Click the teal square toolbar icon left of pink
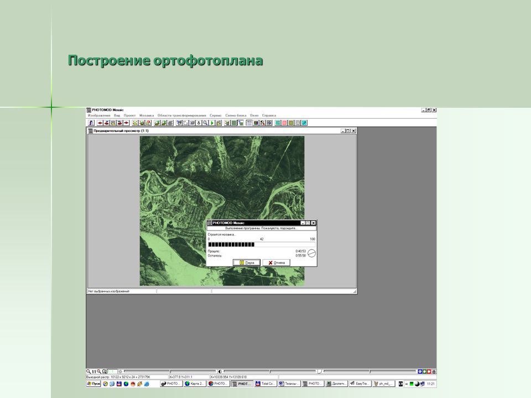 [x=278, y=123]
